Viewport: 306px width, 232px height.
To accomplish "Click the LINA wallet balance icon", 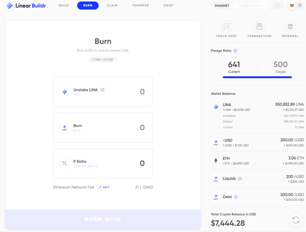I will click(x=216, y=107).
